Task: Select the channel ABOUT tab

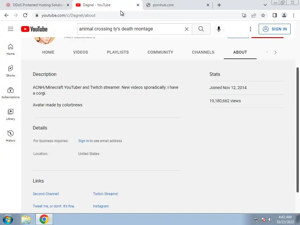Action: tap(240, 52)
